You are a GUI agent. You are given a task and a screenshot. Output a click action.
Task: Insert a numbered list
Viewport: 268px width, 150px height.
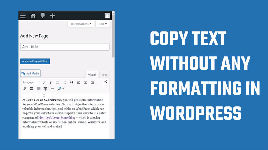tap(65, 82)
